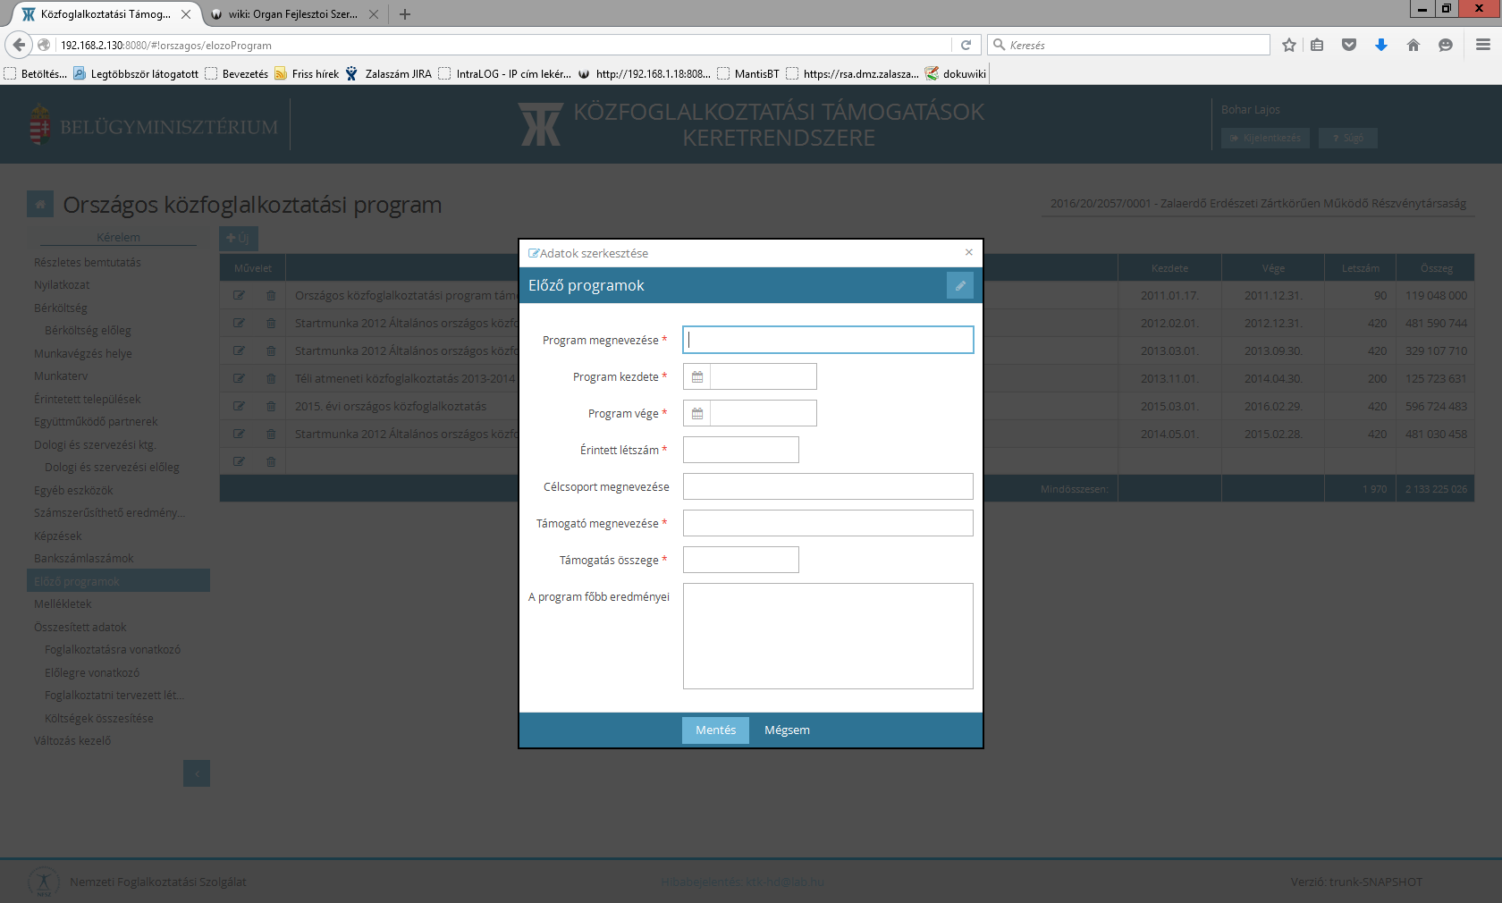Select Munkaterv in sidebar
Image resolution: width=1502 pixels, height=903 pixels.
click(x=61, y=376)
